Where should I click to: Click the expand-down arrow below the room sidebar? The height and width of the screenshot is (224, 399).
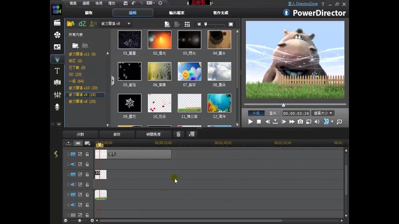point(59,124)
